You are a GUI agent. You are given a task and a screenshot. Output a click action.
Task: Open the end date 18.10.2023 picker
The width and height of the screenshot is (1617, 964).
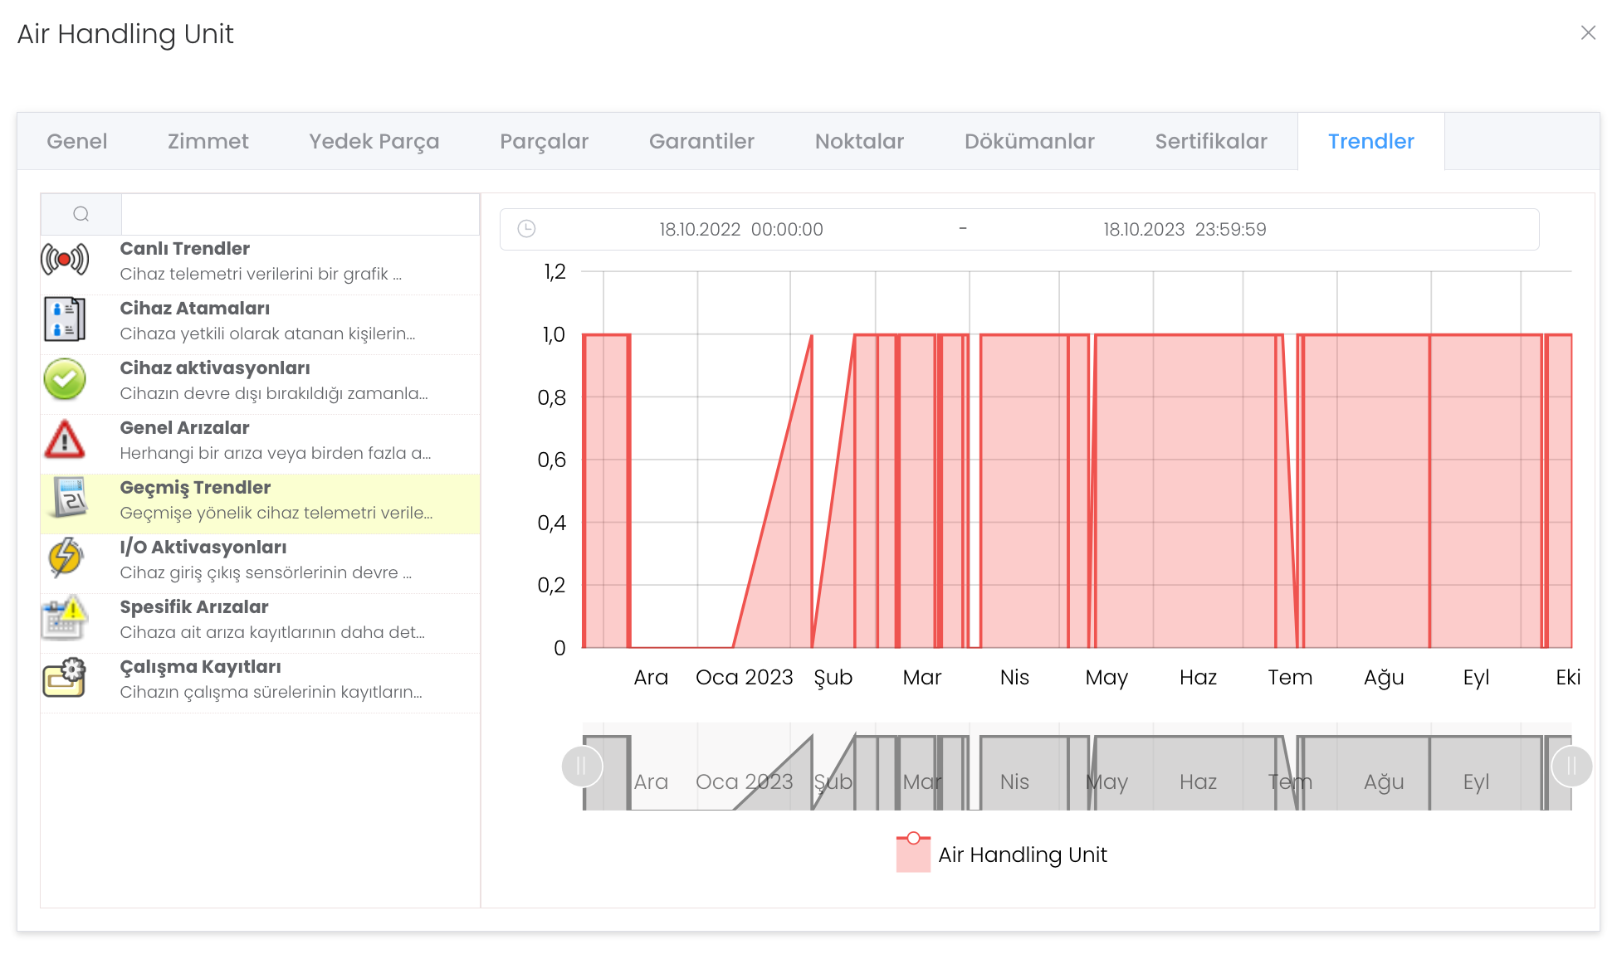coord(1184,230)
